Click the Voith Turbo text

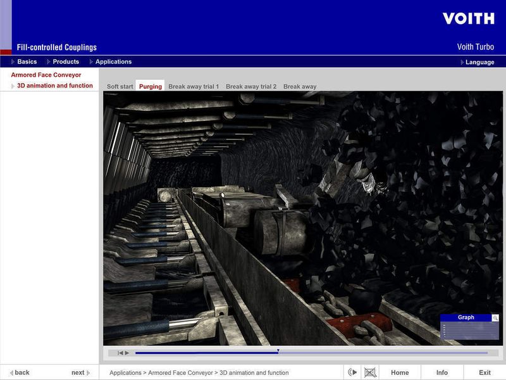(476, 47)
